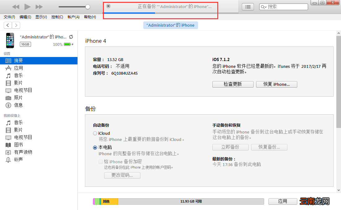Click the 恢复备份... button
Viewport: 341px width, 210px height.
click(269, 147)
